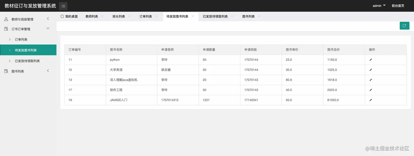Click order number 11 cell

(85, 60)
